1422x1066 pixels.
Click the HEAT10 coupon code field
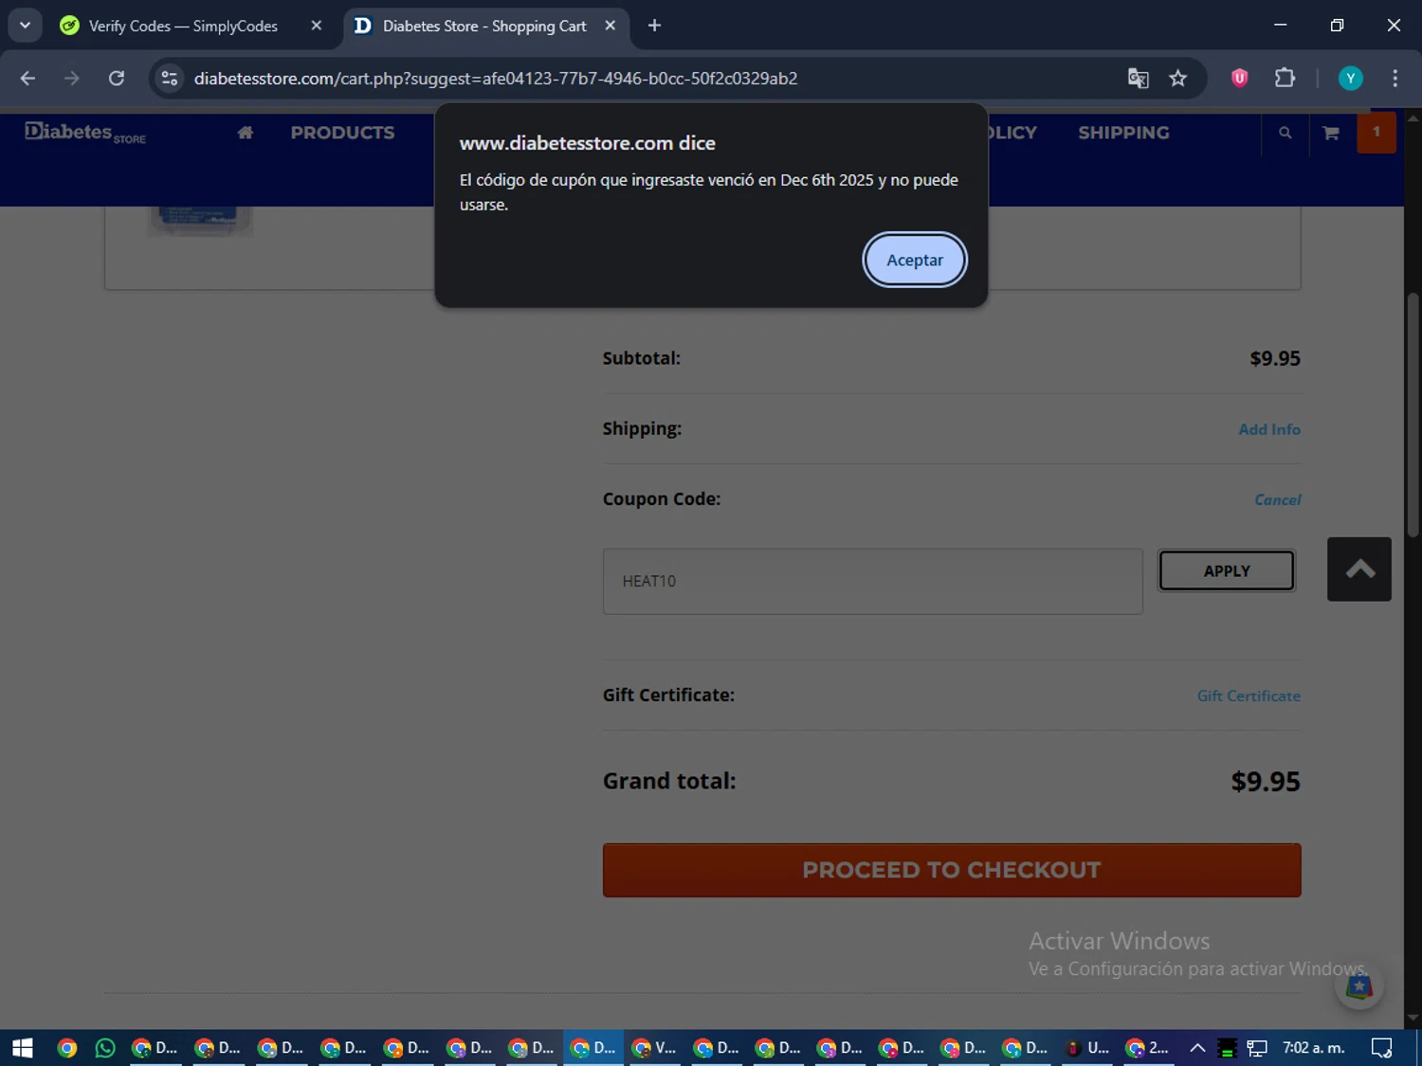(872, 581)
